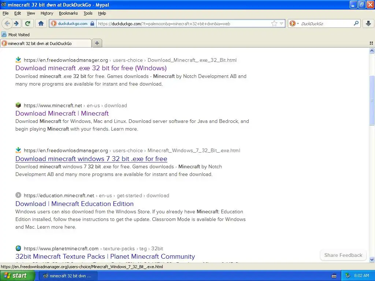This screenshot has width=375, height=281.
Task: Reload the current page
Action: point(28,23)
